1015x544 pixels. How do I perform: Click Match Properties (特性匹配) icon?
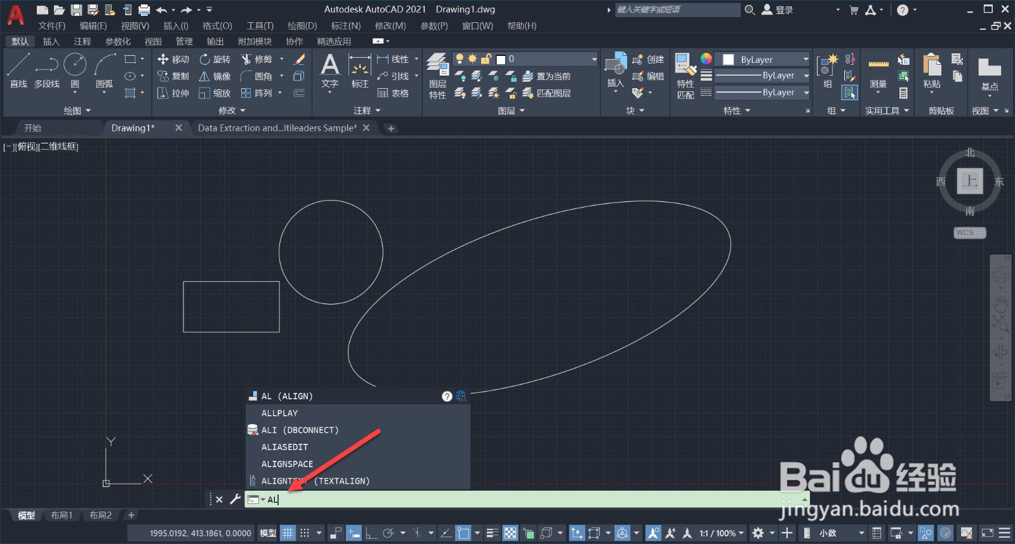(x=685, y=76)
